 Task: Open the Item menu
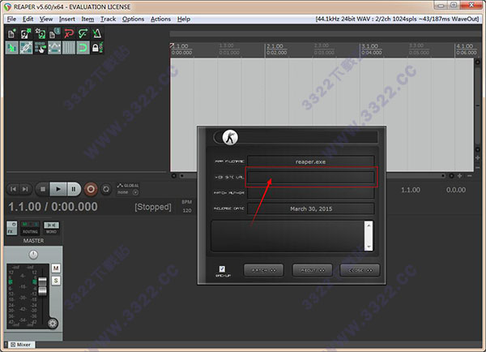coord(87,19)
